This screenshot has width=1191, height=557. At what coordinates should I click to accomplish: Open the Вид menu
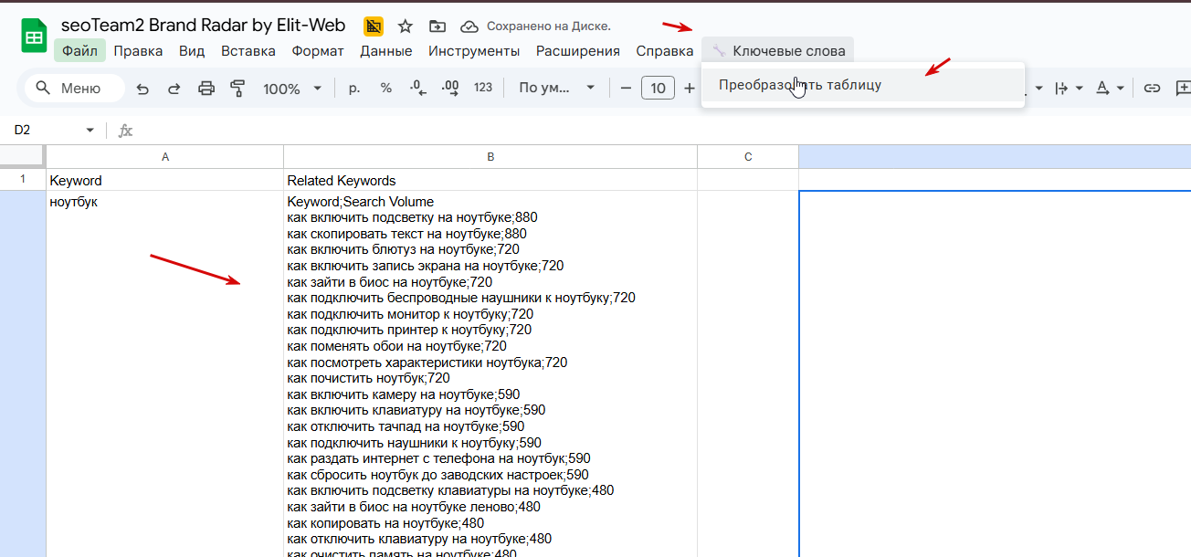tap(192, 51)
